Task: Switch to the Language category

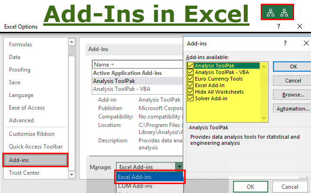Action: coord(21,95)
